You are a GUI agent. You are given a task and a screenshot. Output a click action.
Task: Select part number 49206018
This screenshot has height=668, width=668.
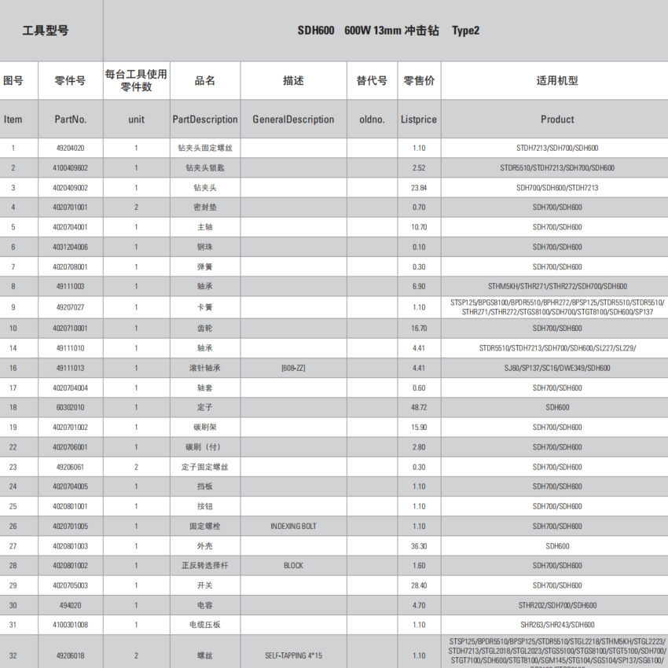[x=70, y=656]
